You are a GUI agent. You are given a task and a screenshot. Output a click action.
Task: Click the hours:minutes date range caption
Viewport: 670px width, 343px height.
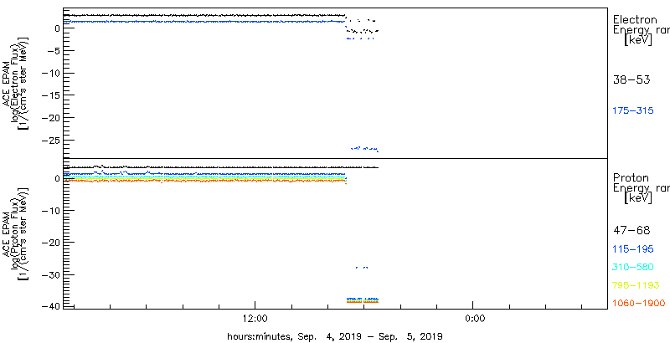(334, 336)
